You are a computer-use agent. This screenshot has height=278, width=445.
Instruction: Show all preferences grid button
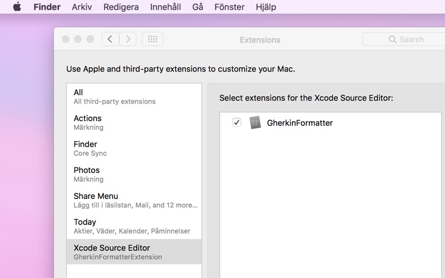point(152,39)
